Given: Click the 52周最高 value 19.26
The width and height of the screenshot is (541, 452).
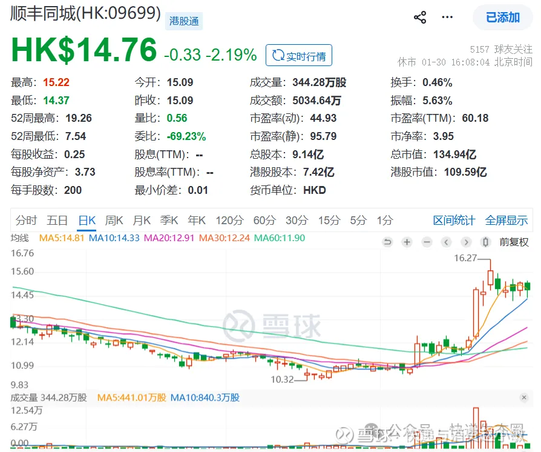Looking at the screenshot, I should (79, 118).
